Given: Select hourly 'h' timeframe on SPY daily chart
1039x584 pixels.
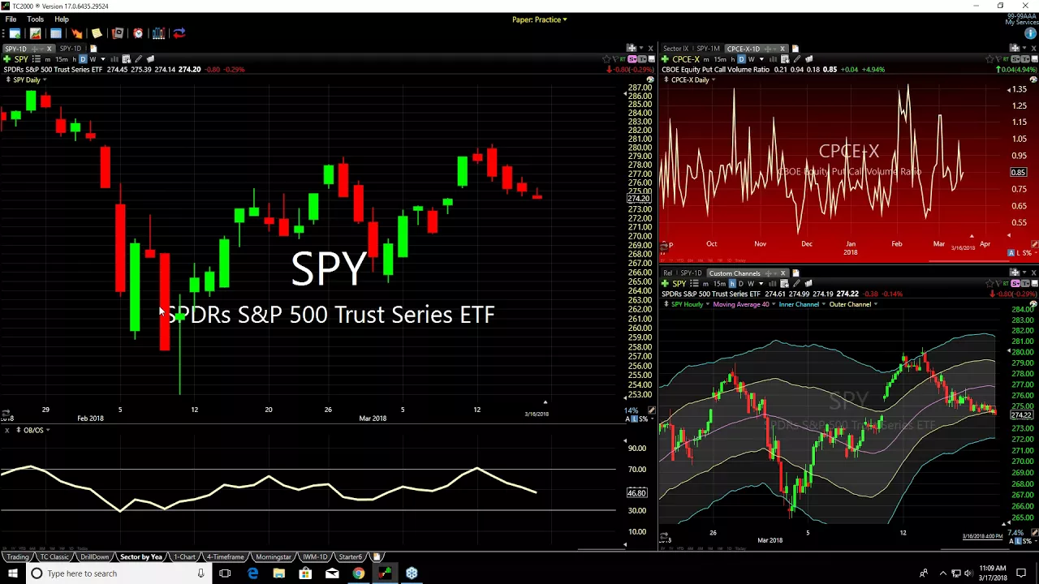Looking at the screenshot, I should coord(74,59).
